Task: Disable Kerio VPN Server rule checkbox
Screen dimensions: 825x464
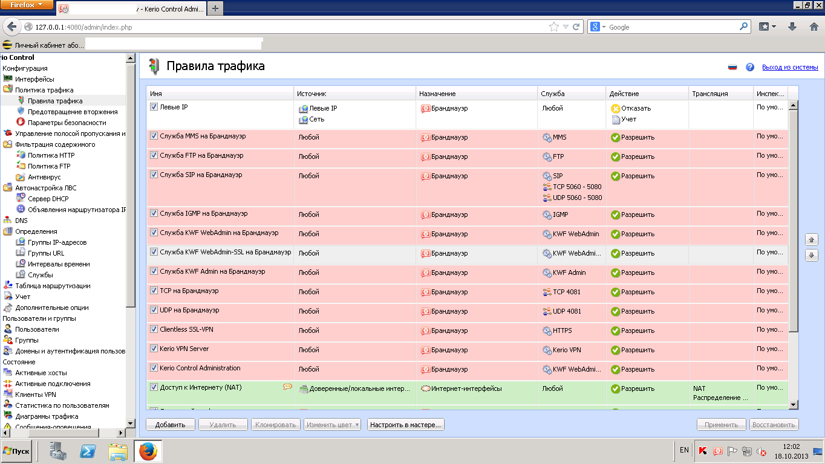Action: [154, 349]
